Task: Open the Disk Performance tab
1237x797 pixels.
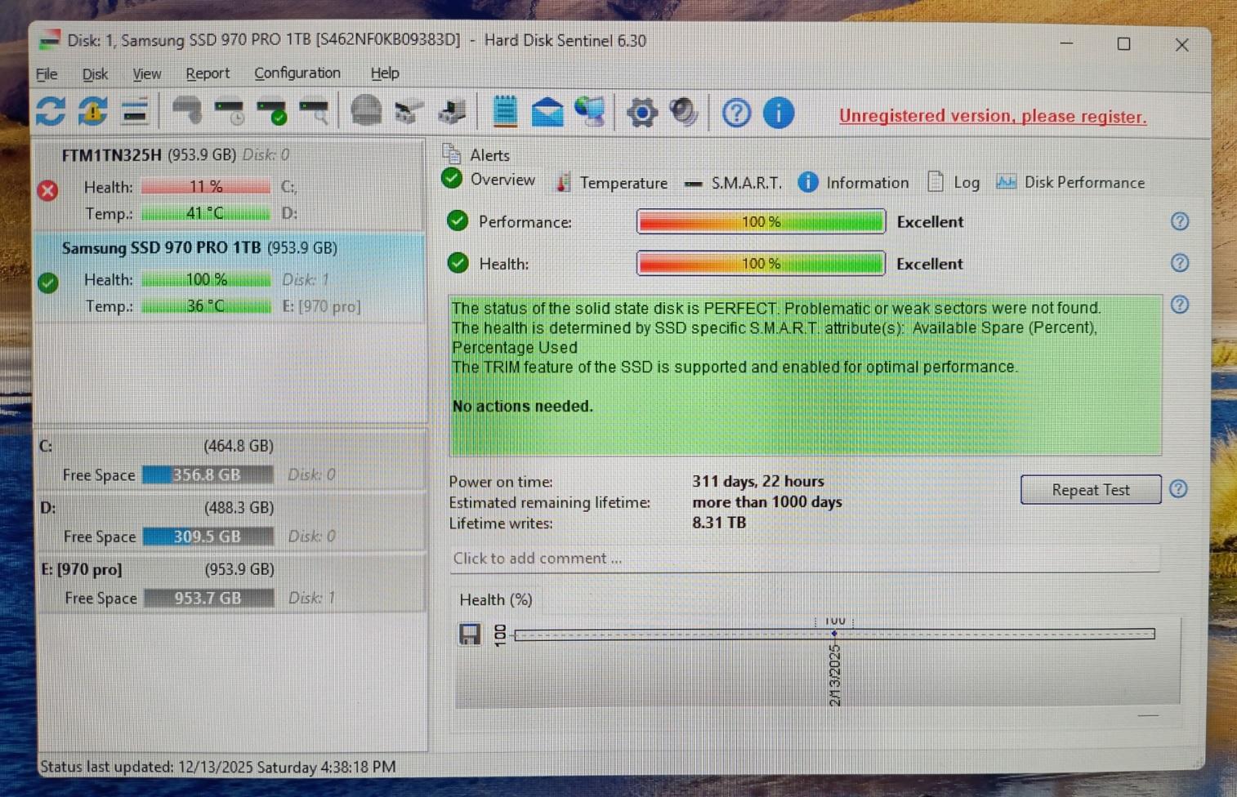Action: pyautogui.click(x=1070, y=183)
